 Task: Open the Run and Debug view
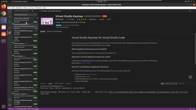(10, 27)
